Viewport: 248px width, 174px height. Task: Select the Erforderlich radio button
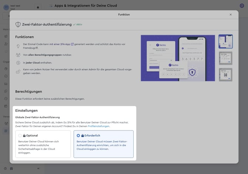click(78, 135)
